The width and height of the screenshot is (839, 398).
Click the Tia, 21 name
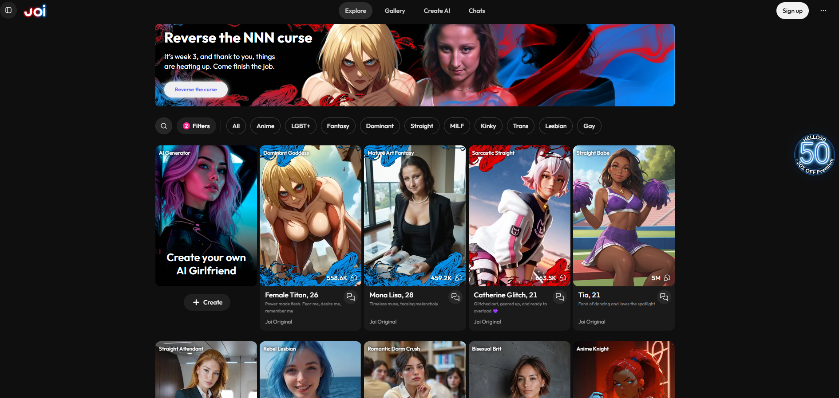coord(589,295)
